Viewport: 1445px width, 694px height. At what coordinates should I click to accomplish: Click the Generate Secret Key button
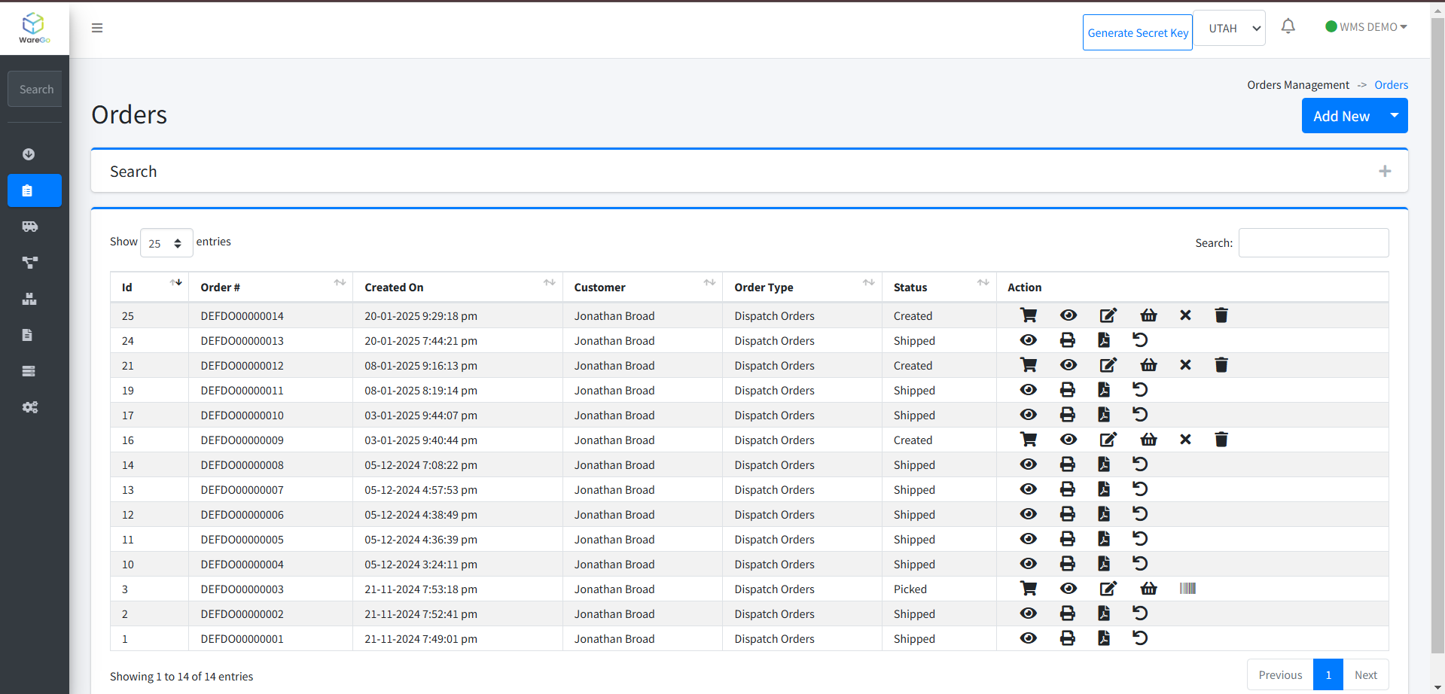tap(1138, 32)
